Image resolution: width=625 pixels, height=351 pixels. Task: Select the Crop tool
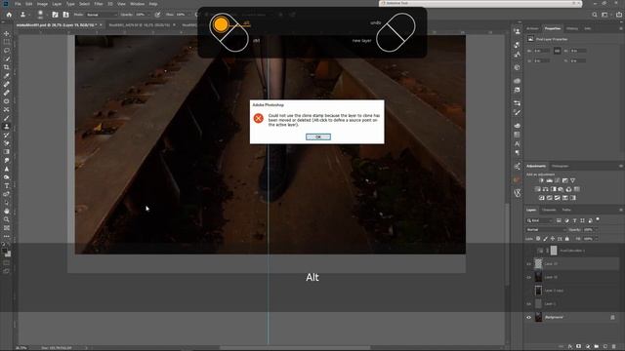pos(7,67)
